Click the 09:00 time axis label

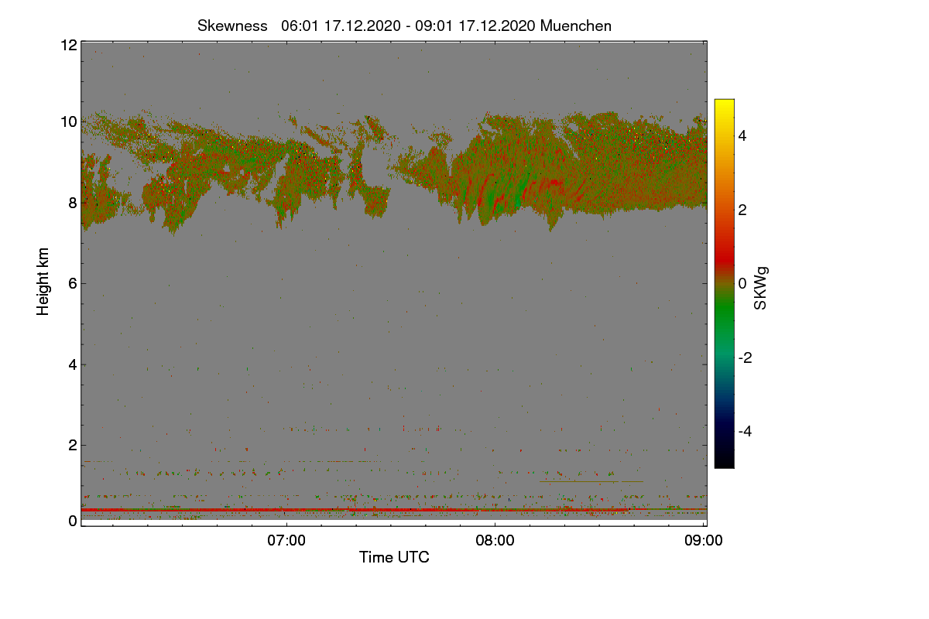(704, 541)
